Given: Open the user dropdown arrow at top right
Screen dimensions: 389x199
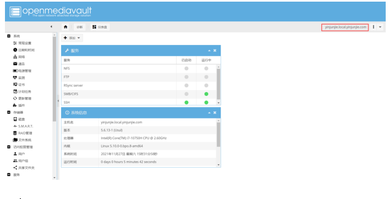Looking at the screenshot, I should click(380, 27).
